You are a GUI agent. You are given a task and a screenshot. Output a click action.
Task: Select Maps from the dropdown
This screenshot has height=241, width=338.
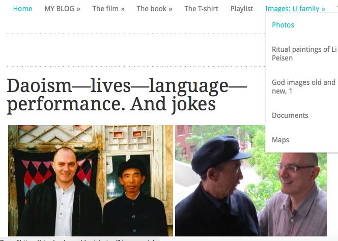(x=280, y=140)
